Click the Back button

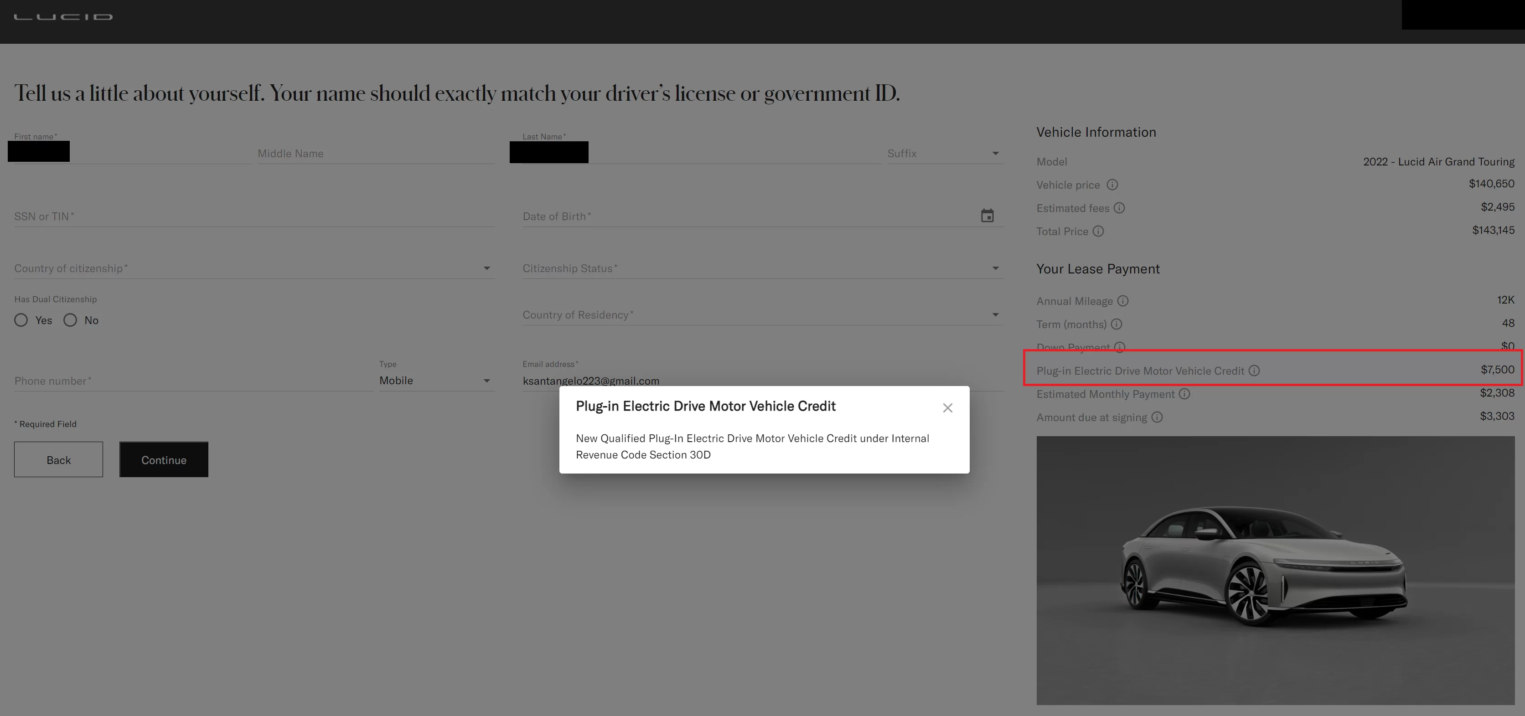[58, 459]
